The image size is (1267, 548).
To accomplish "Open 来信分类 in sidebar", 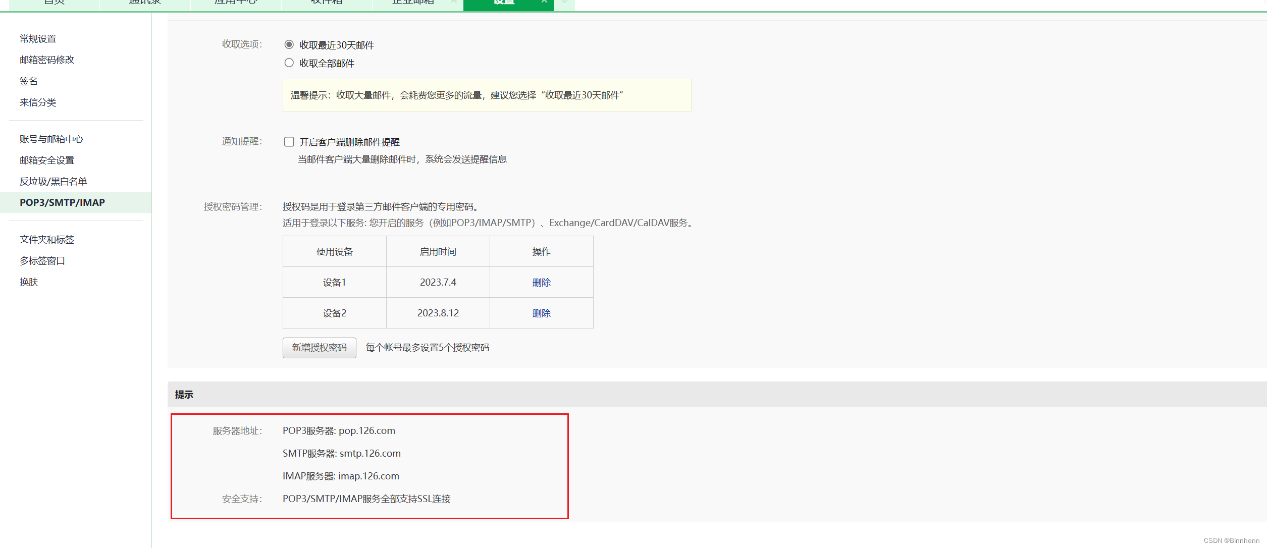I will 38,102.
